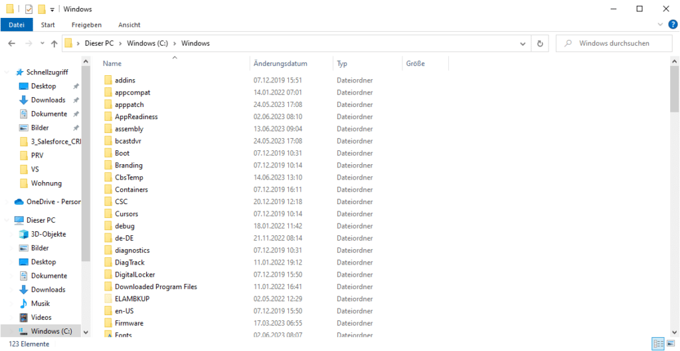Open 3D-Objekte under Dieser PC
The image size is (680, 351).
point(48,234)
